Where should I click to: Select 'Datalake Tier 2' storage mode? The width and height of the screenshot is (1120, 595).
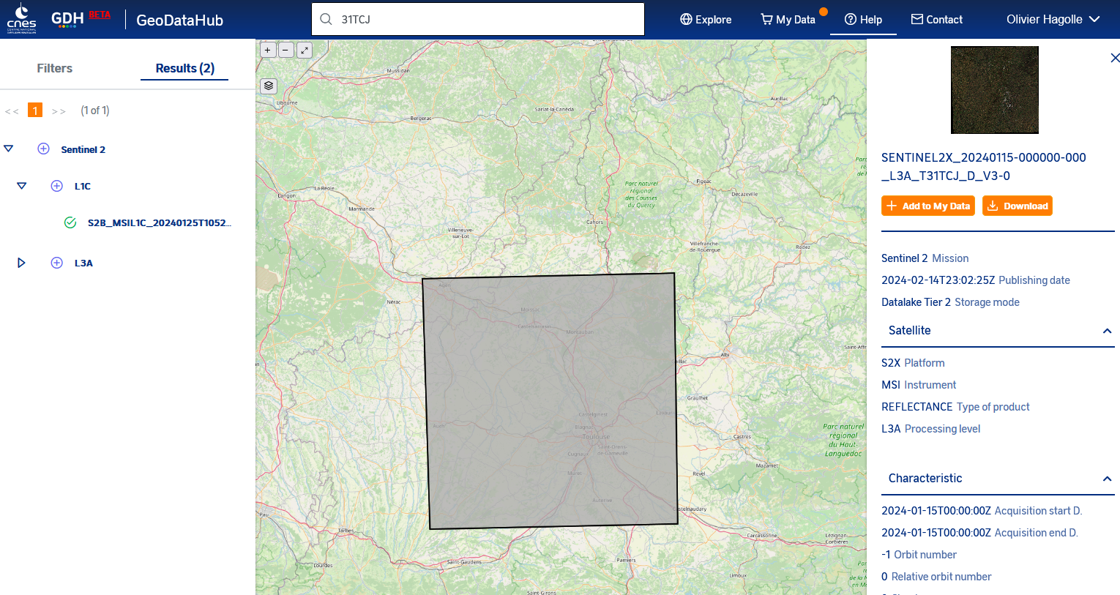(x=916, y=302)
